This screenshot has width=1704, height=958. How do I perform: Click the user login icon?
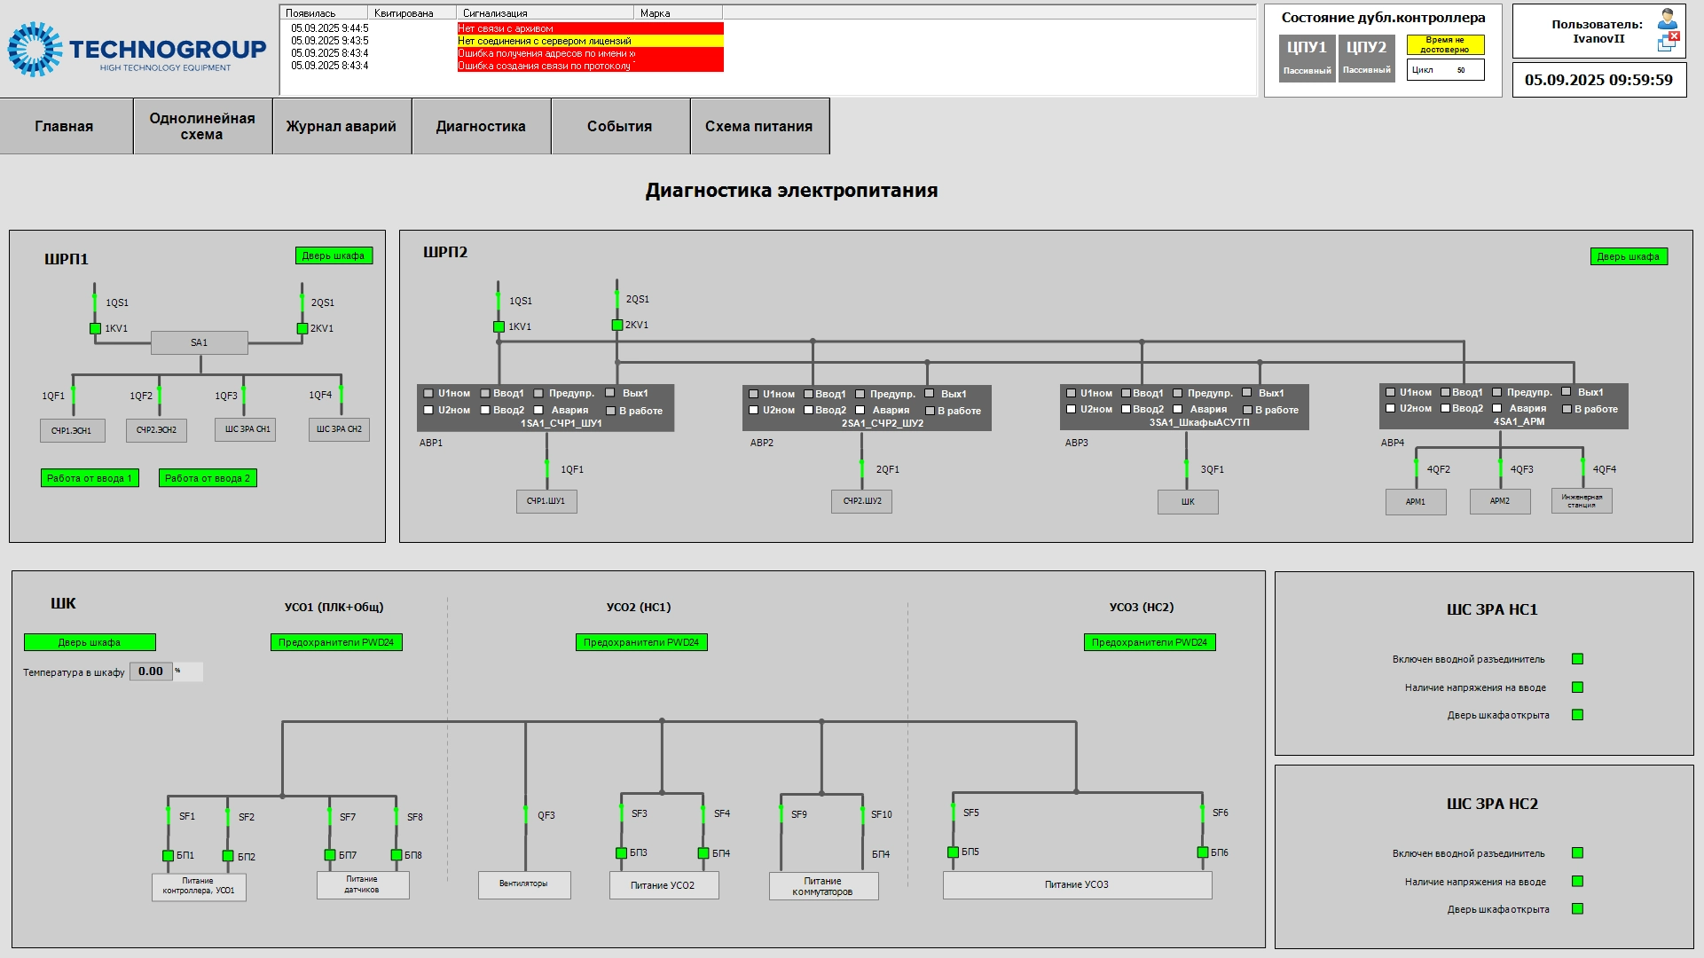coord(1667,18)
